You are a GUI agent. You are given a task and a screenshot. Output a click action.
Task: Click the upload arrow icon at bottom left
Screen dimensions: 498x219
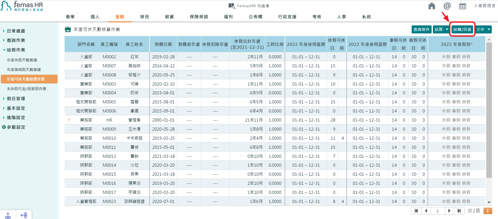coord(8,215)
